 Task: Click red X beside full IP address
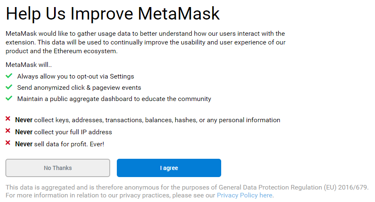[x=8, y=131]
